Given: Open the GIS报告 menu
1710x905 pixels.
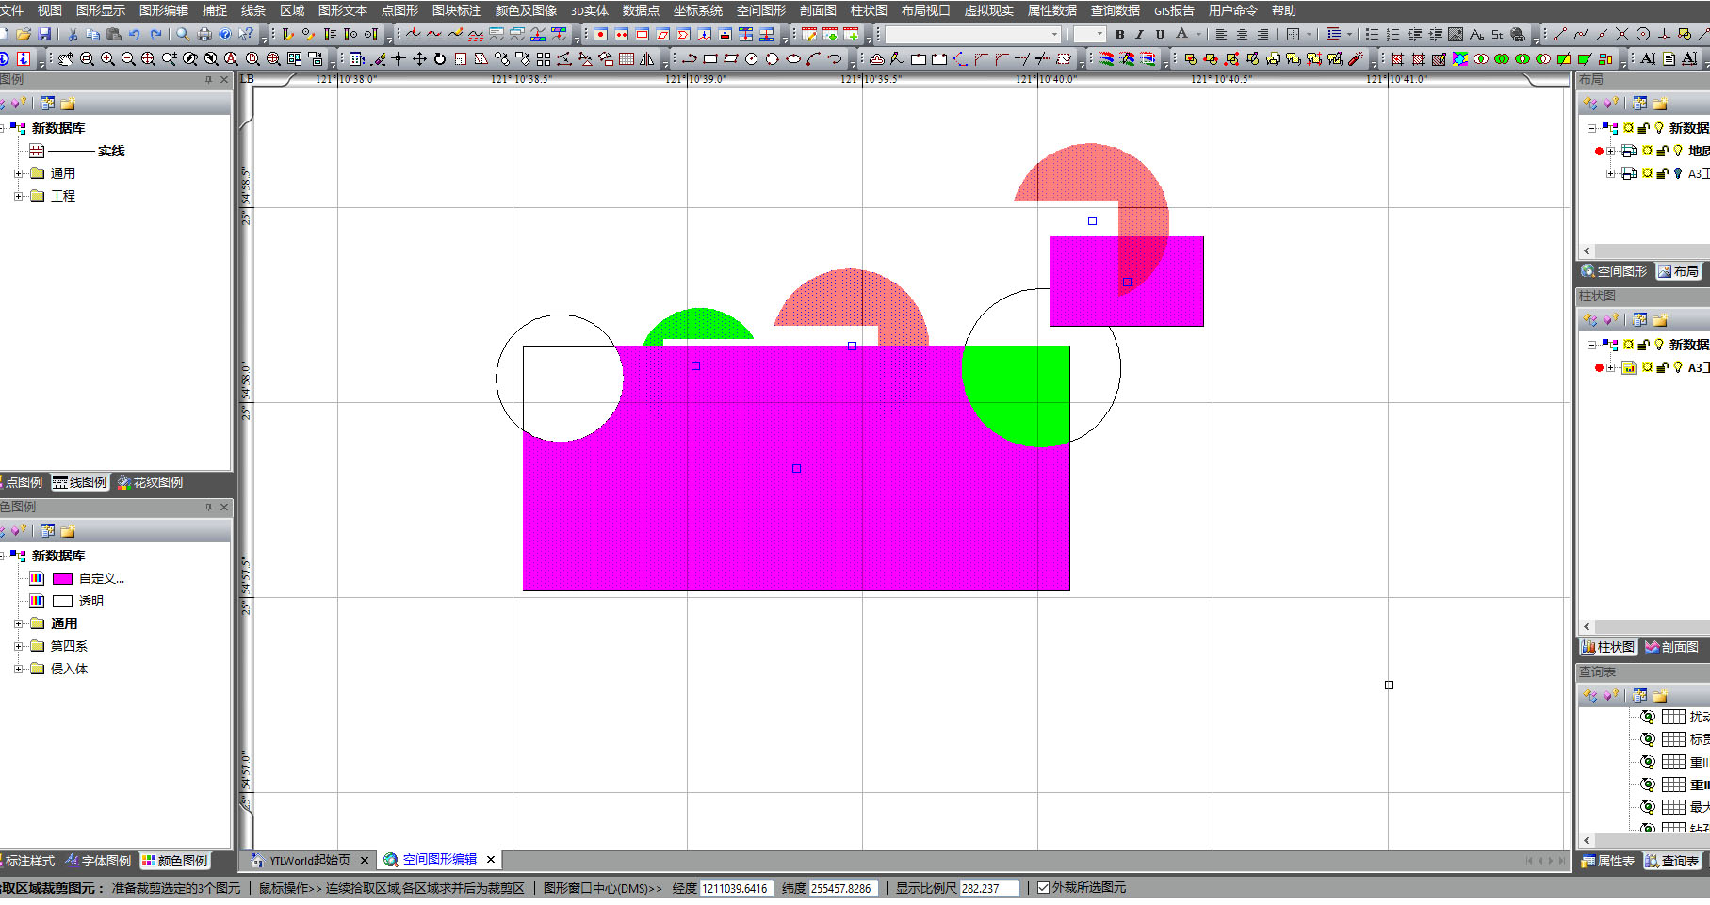Looking at the screenshot, I should (x=1174, y=10).
